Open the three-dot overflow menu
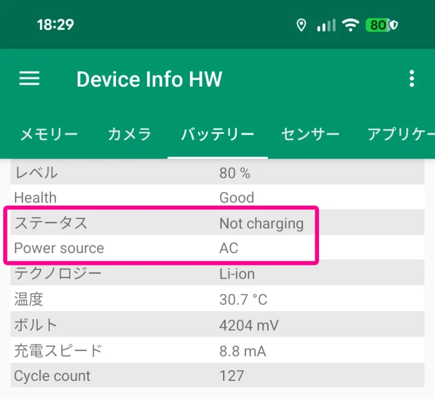 (x=411, y=79)
